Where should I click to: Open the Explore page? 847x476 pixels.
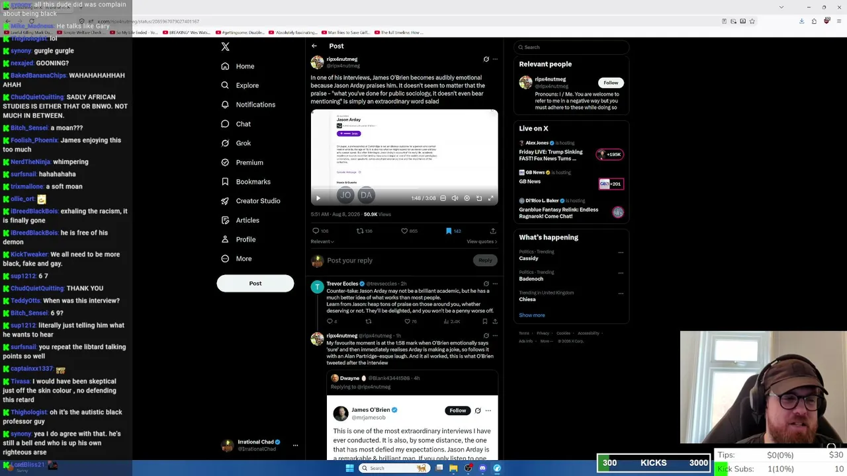(240, 85)
